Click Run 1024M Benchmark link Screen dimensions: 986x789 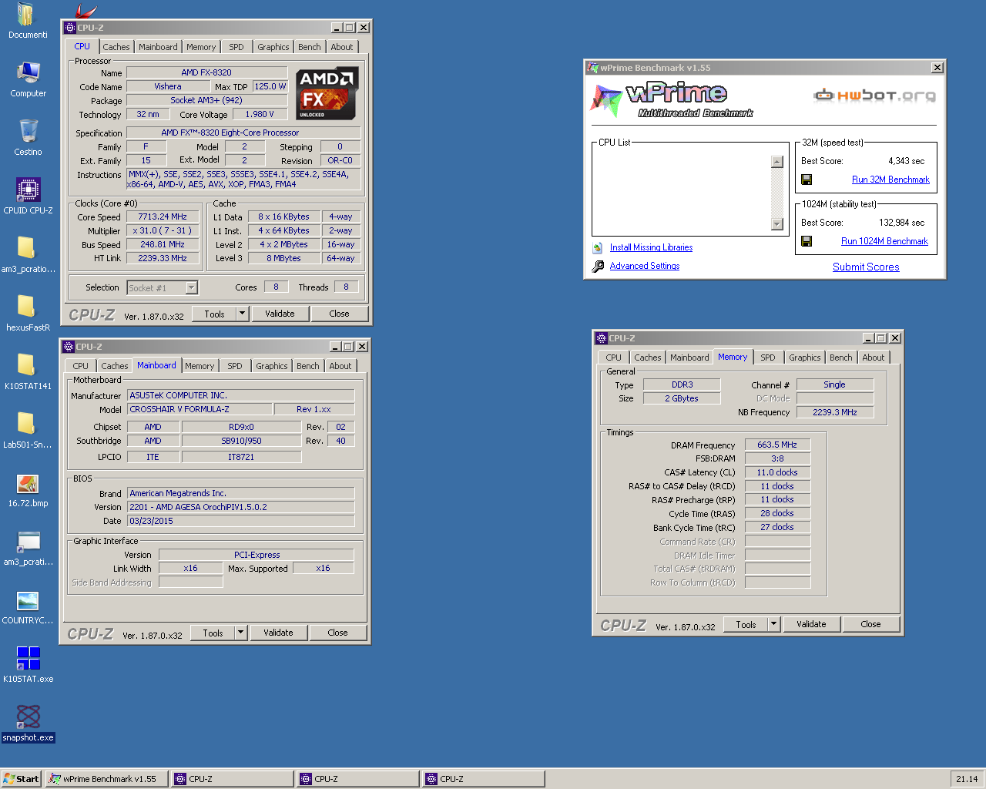coord(884,241)
